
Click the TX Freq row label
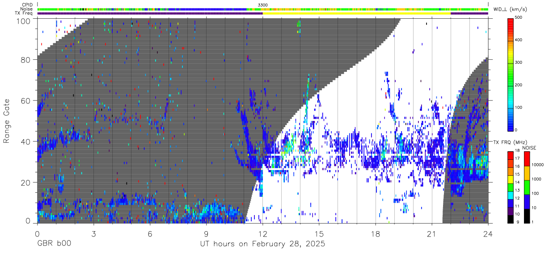pos(24,13)
